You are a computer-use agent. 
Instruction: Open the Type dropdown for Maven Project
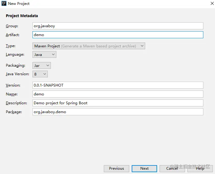(89, 46)
